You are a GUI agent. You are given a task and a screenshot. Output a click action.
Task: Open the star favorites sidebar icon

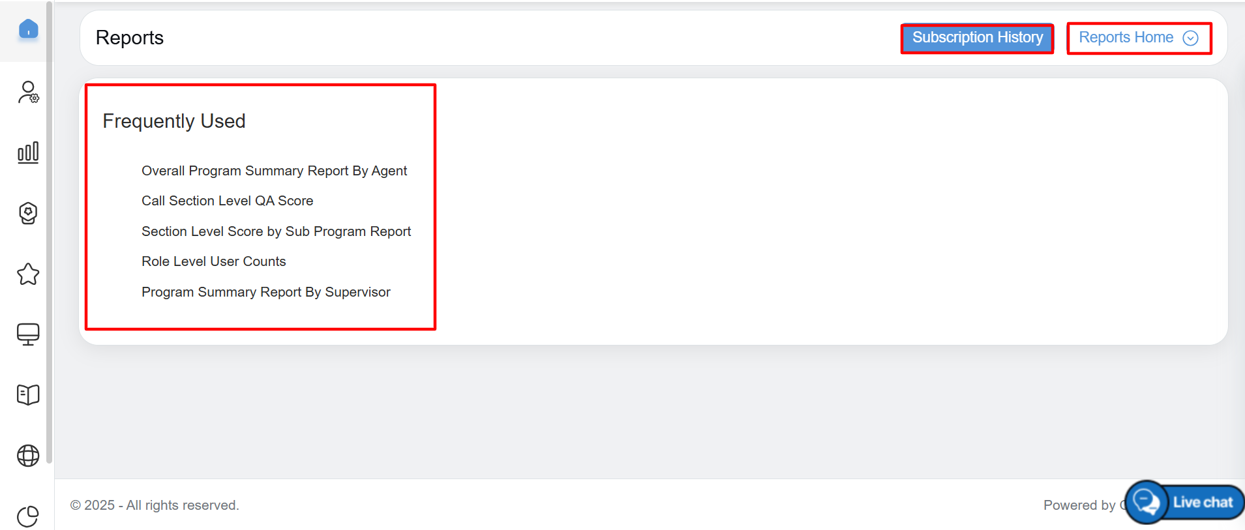(x=28, y=274)
